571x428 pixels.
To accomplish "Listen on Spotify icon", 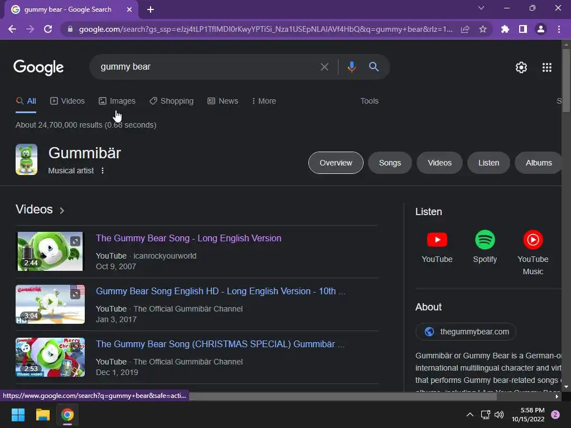I will 485,240.
